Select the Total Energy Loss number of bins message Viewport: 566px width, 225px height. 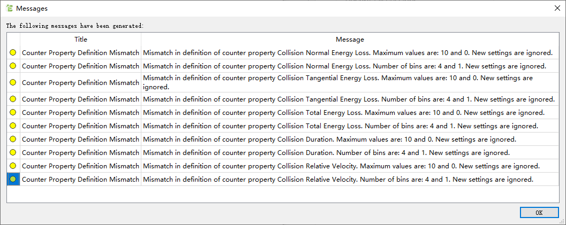pyautogui.click(x=341, y=126)
